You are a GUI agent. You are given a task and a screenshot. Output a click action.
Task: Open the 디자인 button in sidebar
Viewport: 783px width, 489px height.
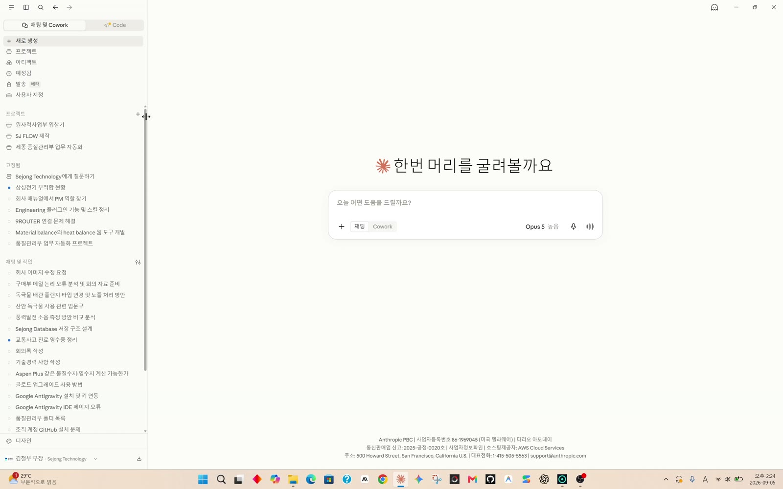pyautogui.click(x=73, y=441)
